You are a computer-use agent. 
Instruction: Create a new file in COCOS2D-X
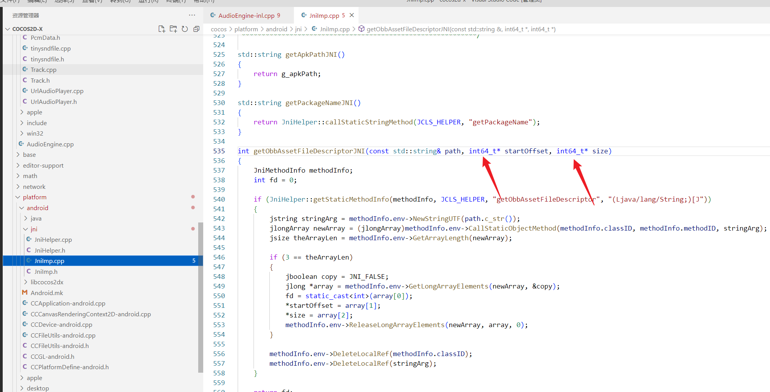[162, 29]
